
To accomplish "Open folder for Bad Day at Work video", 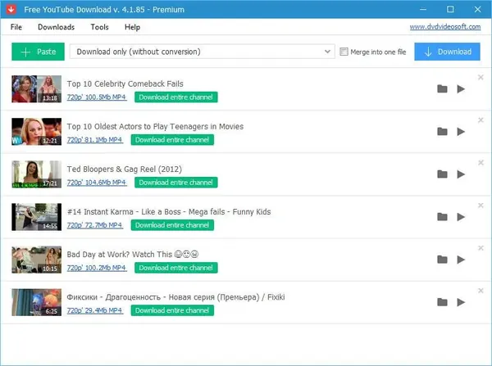I will pos(442,260).
